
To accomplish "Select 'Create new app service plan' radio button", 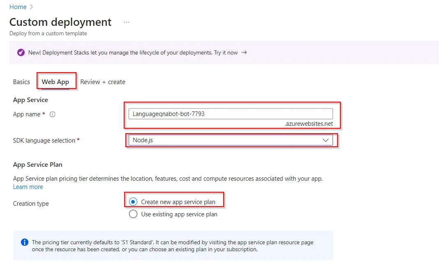I will (x=133, y=202).
